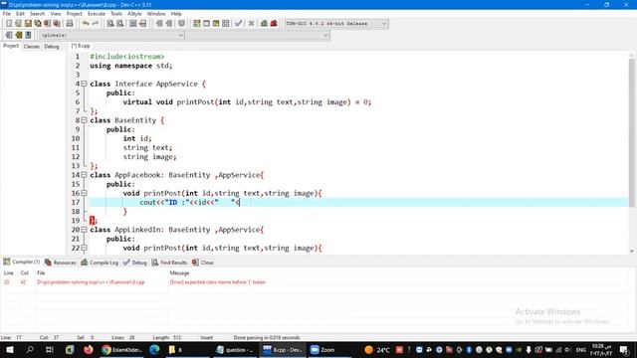Screen dimensions: 637x358
Task: Click the Compile and Run toolbar icon
Action: pos(216,24)
